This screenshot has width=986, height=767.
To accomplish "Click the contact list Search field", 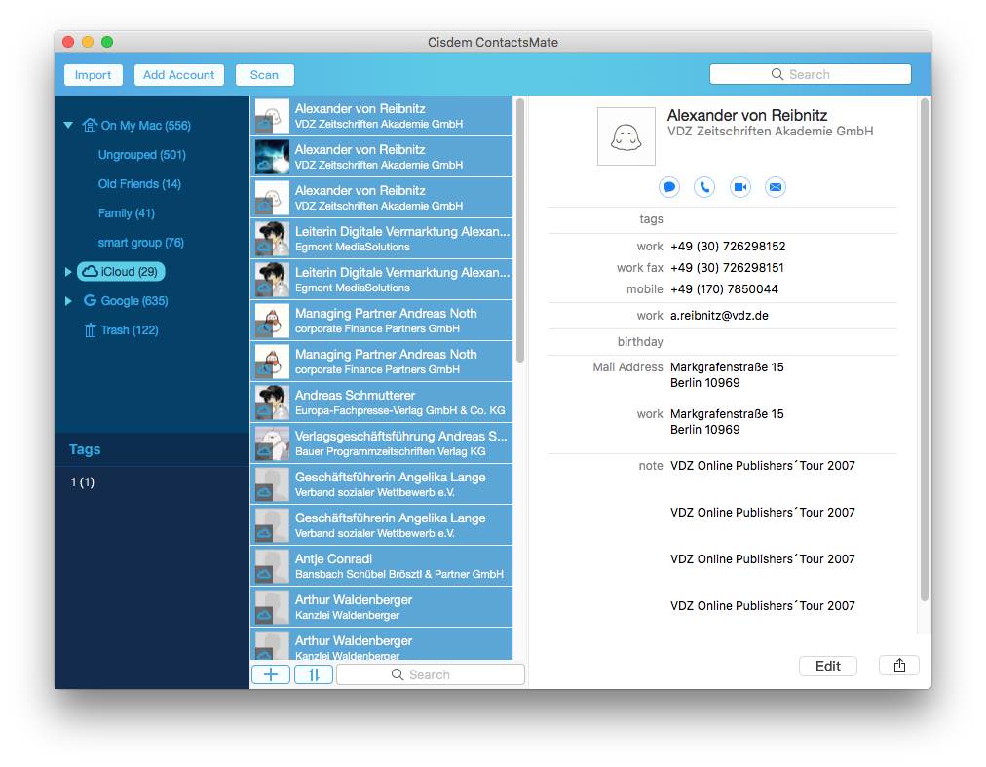I will point(430,674).
